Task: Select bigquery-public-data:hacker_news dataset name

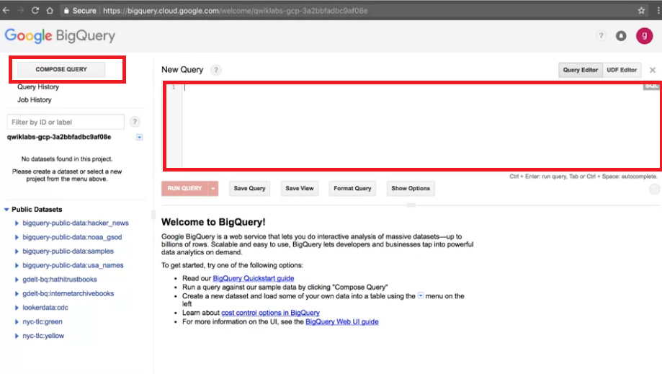Action: pos(76,223)
